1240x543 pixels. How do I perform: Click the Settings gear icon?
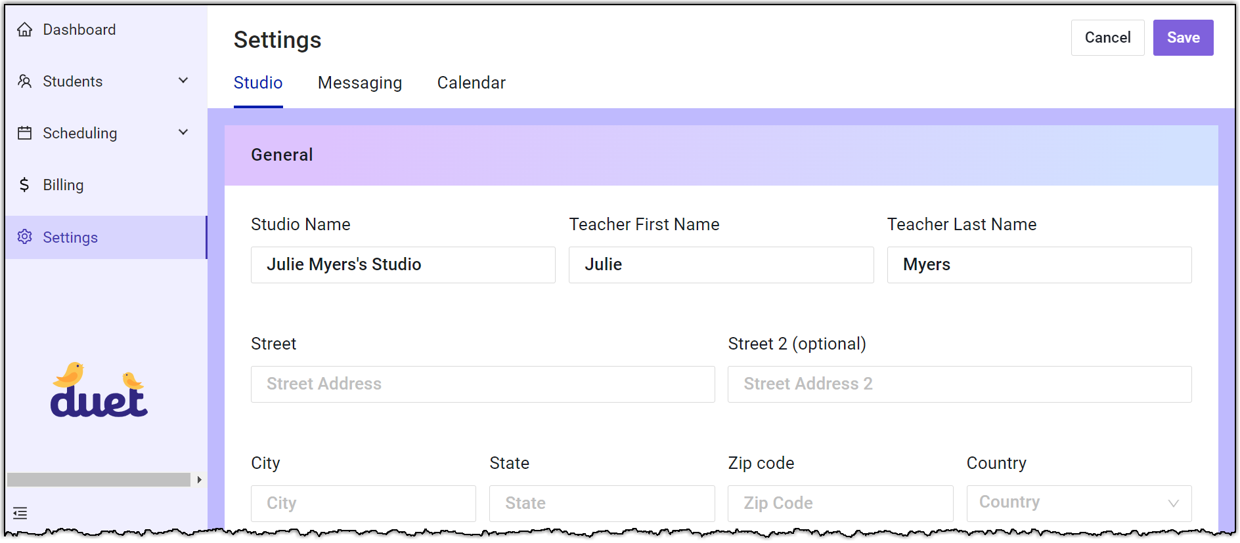[25, 237]
